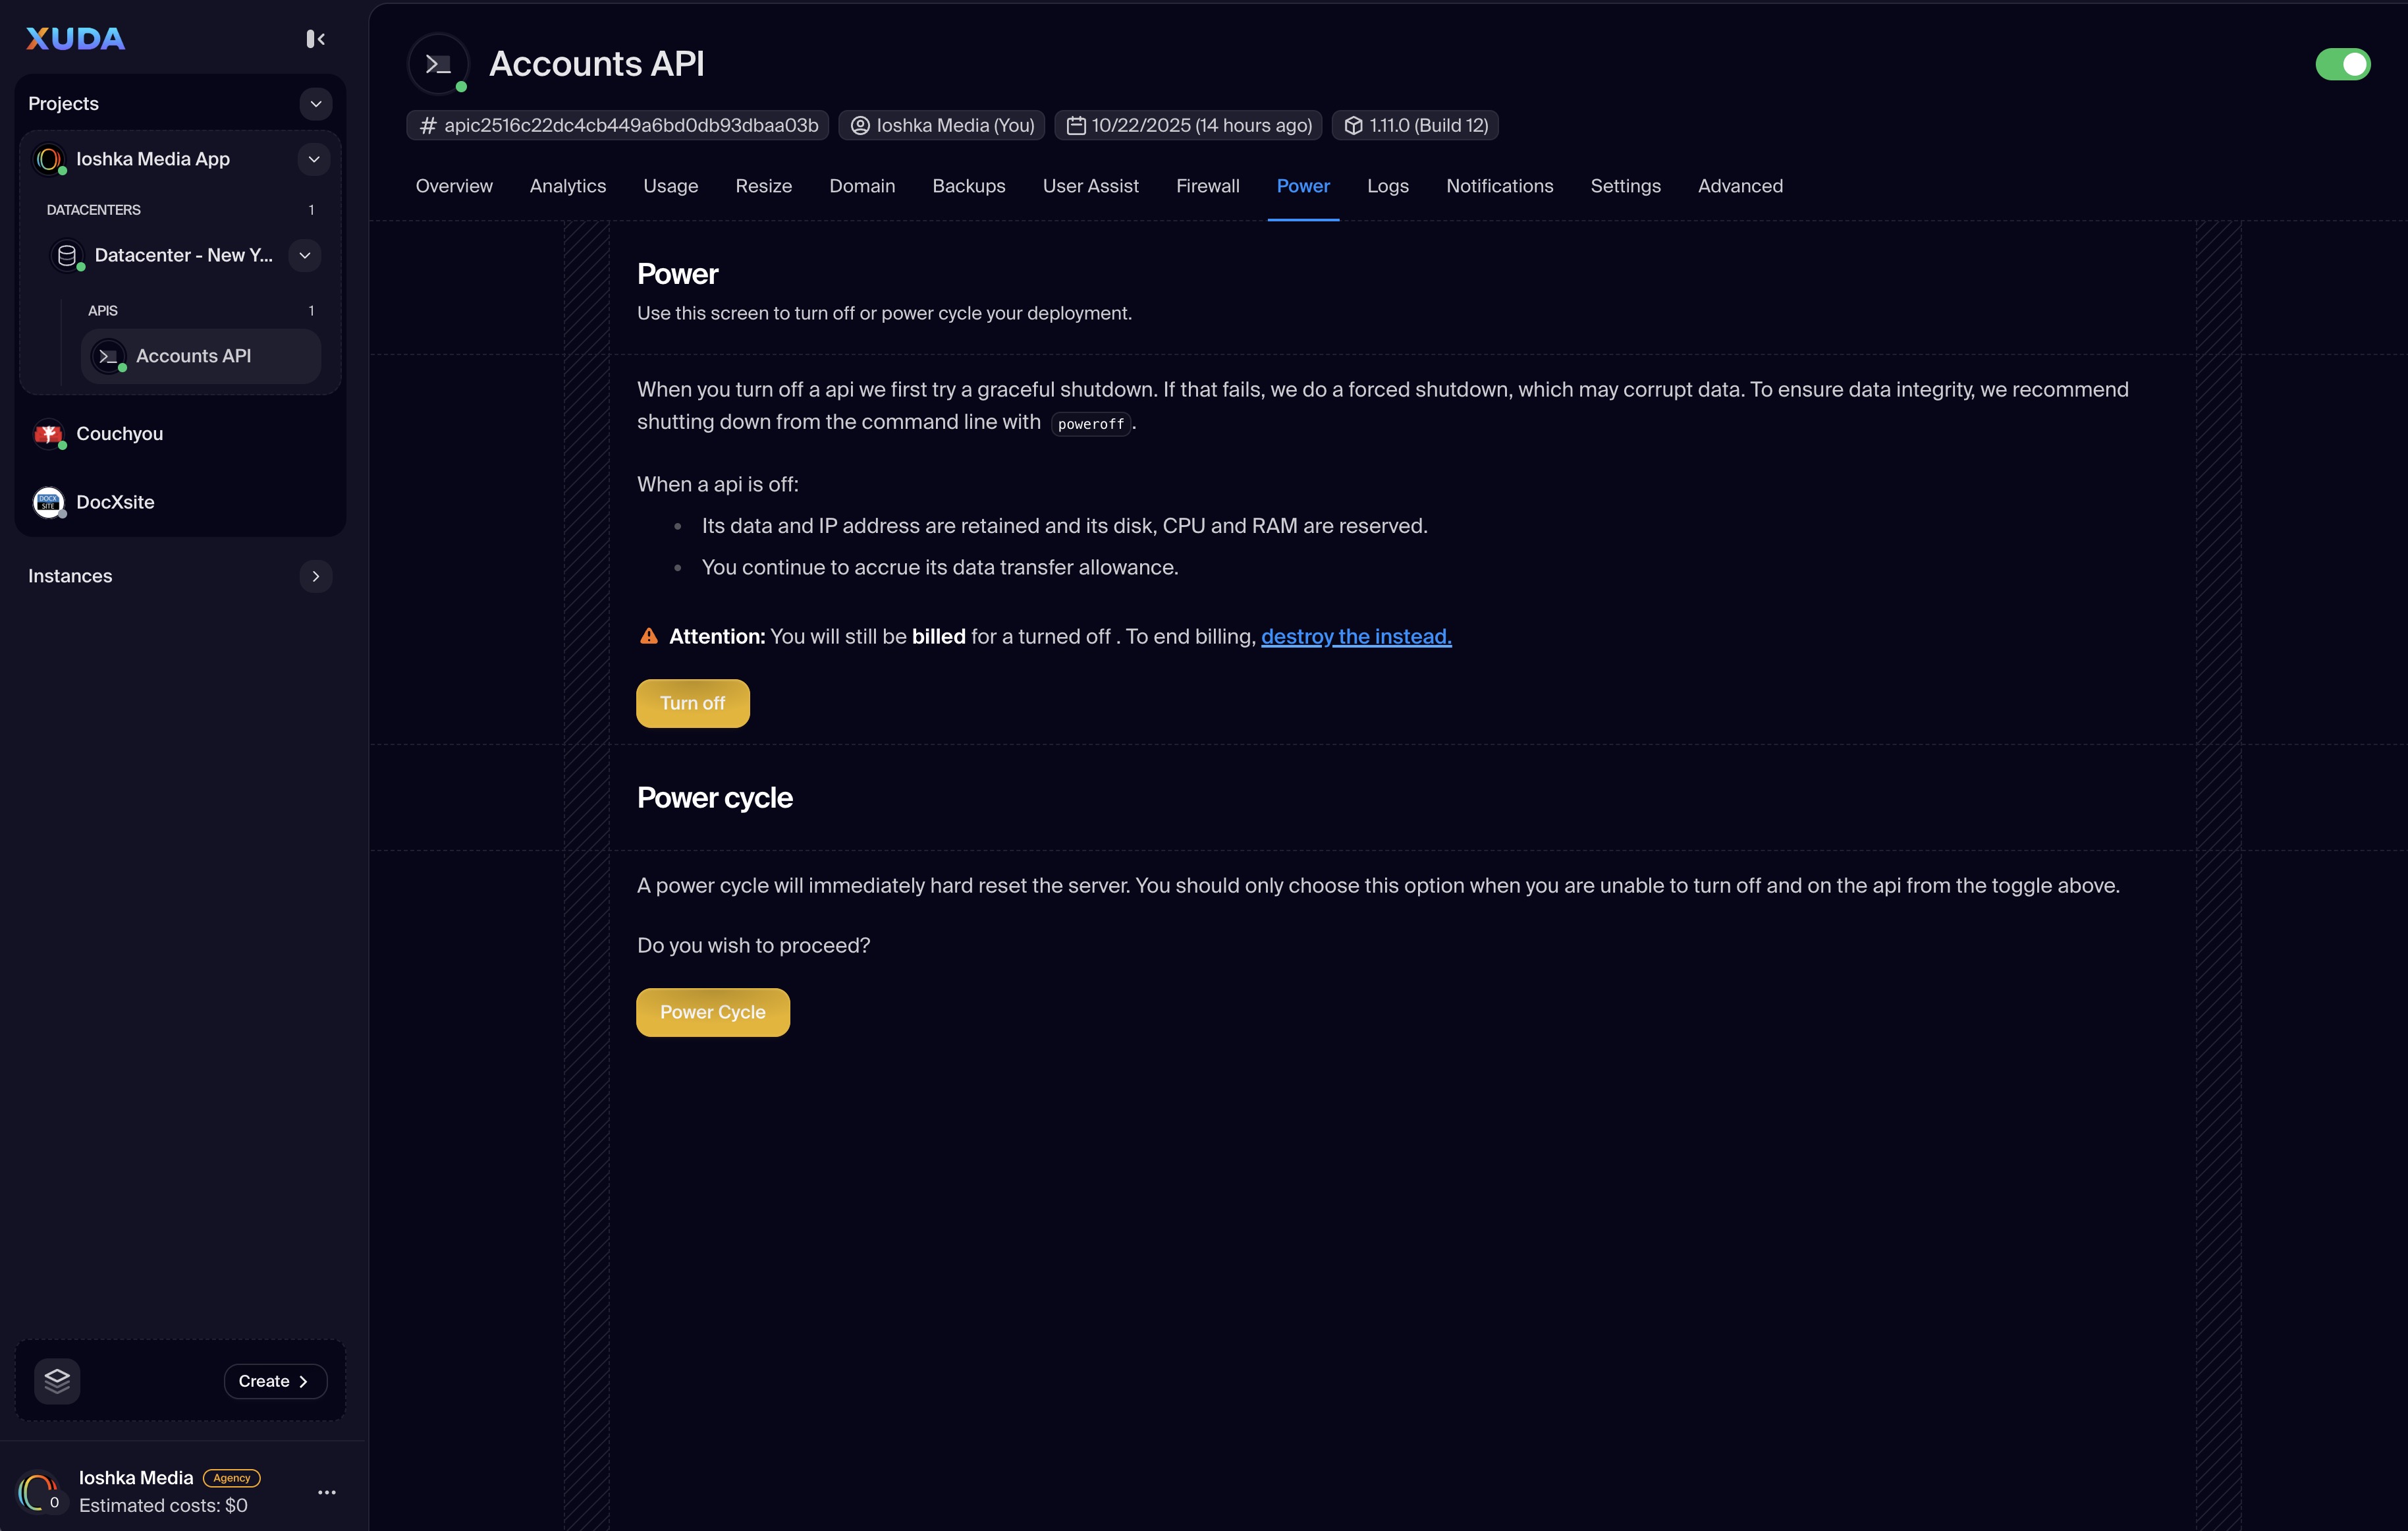Image resolution: width=2408 pixels, height=1531 pixels.
Task: Switch to the Firewall tab
Action: point(1207,186)
